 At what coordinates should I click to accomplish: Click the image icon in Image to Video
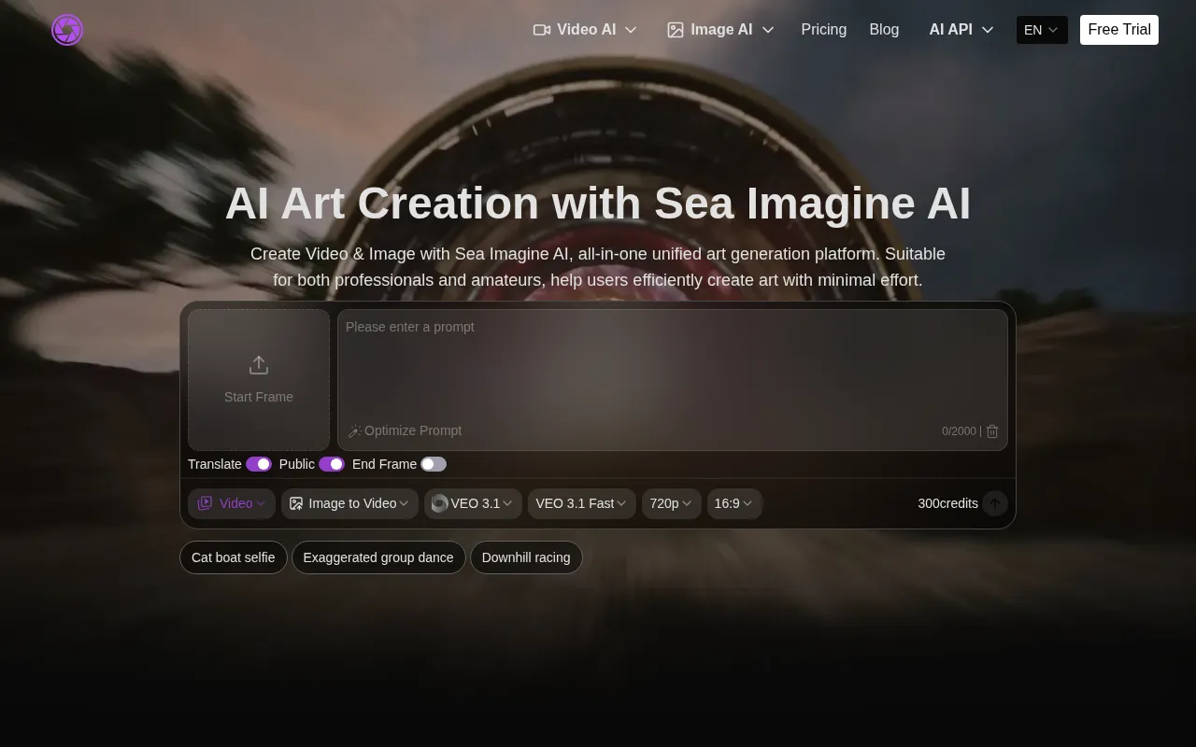pos(296,503)
